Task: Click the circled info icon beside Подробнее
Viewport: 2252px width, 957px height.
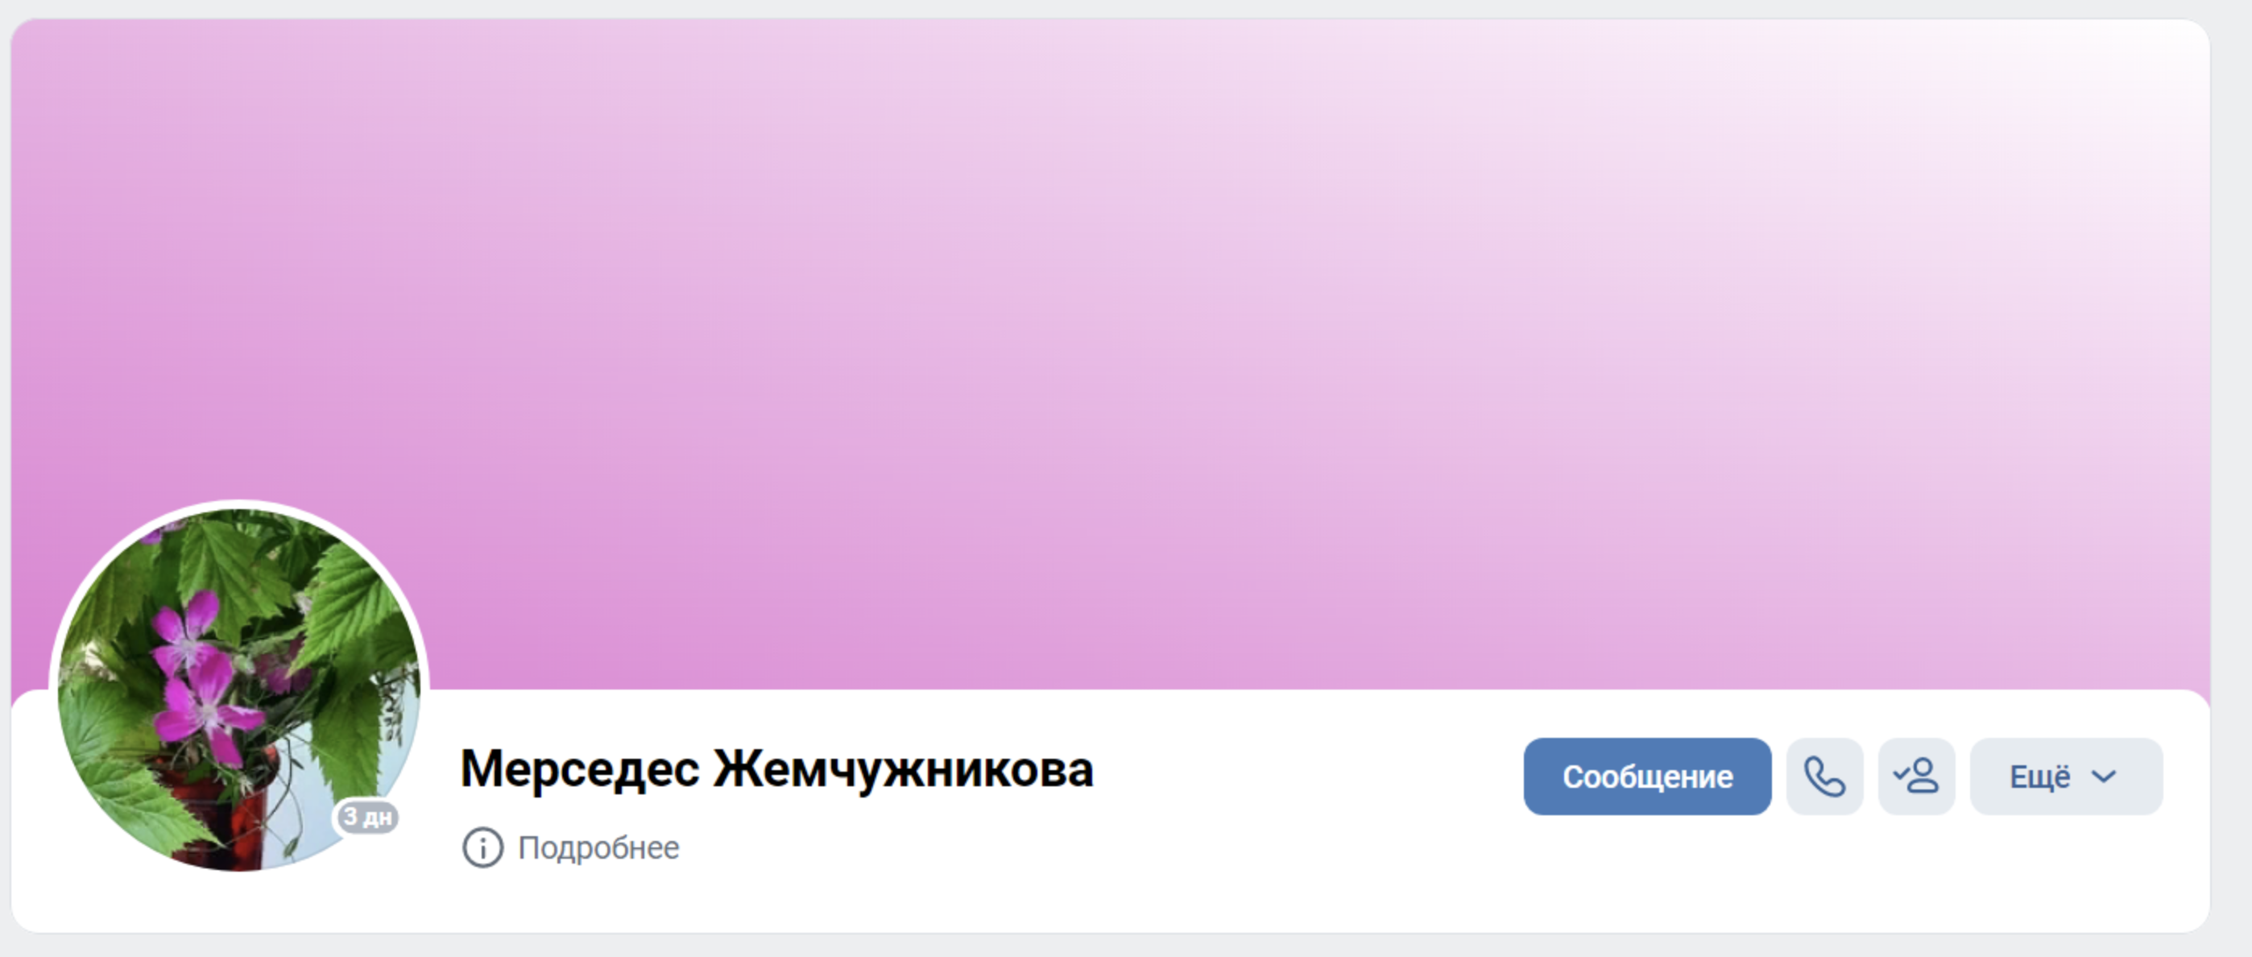Action: (x=482, y=847)
